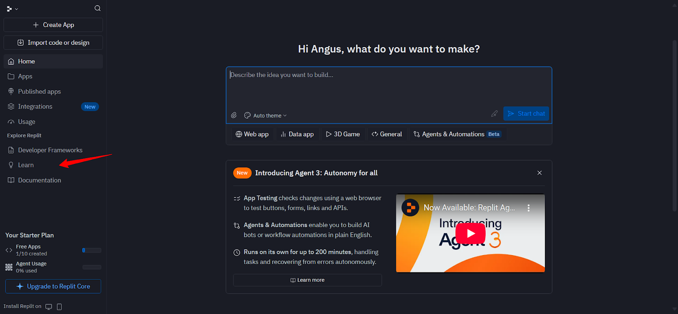Open the video's three-dot options menu
This screenshot has width=678, height=314.
[x=528, y=208]
